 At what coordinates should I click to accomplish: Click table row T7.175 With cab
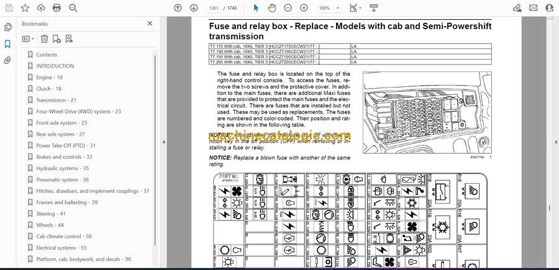coord(350,46)
